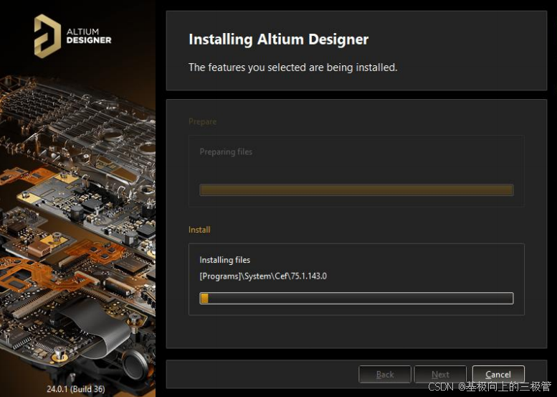557x397 pixels.
Task: Click the disabled Next button
Action: point(440,374)
